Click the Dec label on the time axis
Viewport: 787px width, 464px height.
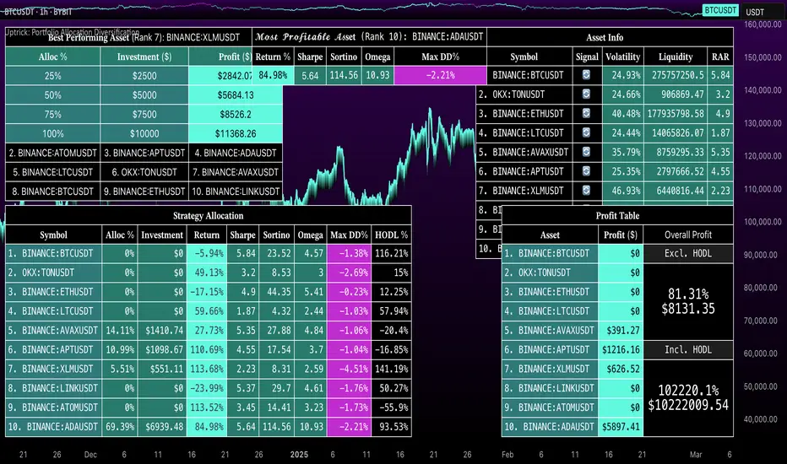[90, 455]
